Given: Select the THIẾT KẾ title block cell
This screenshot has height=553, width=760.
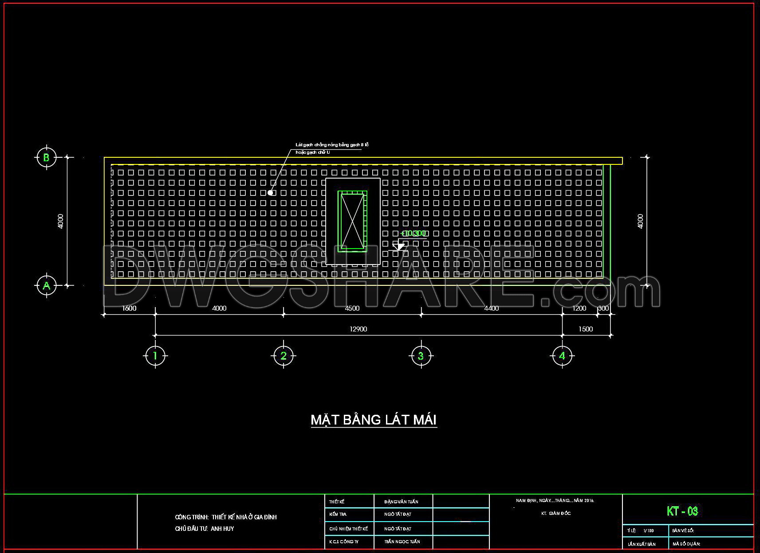Looking at the screenshot, I should point(337,502).
